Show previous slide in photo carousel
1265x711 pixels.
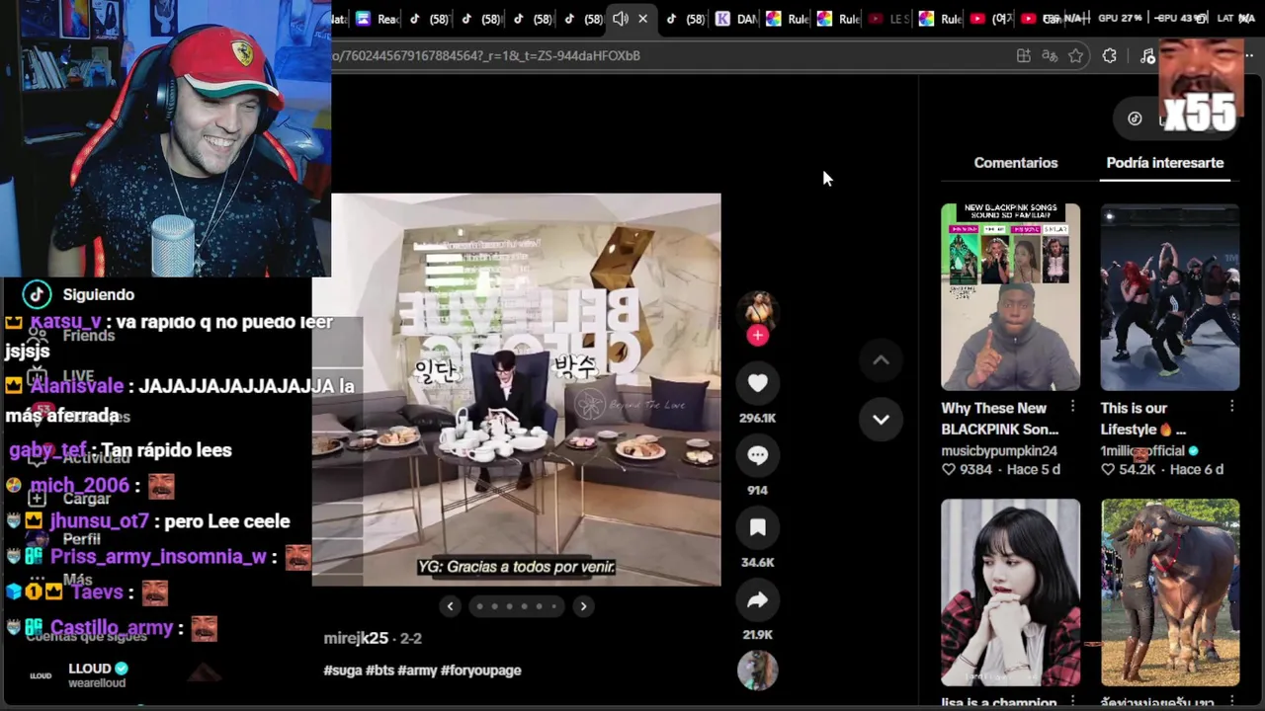pos(451,606)
